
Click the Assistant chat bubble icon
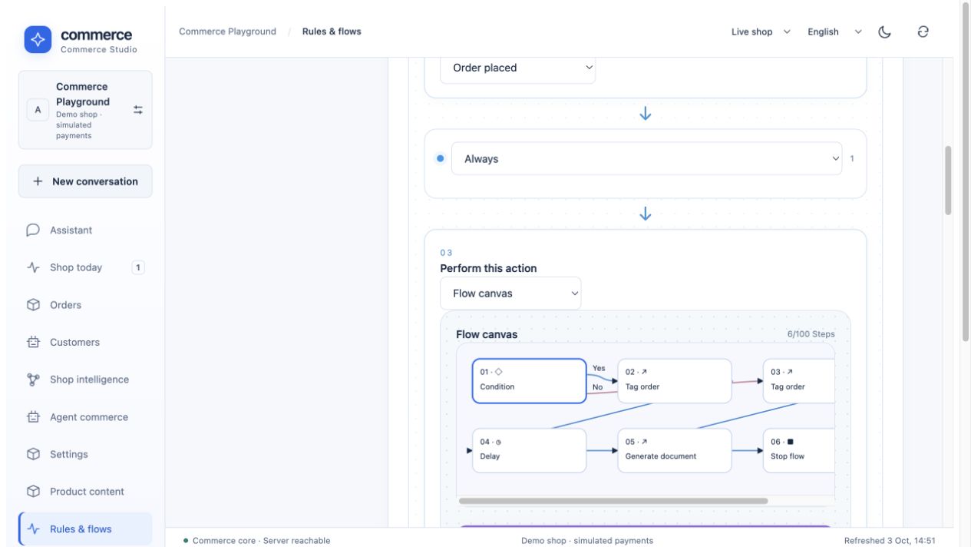coord(33,230)
